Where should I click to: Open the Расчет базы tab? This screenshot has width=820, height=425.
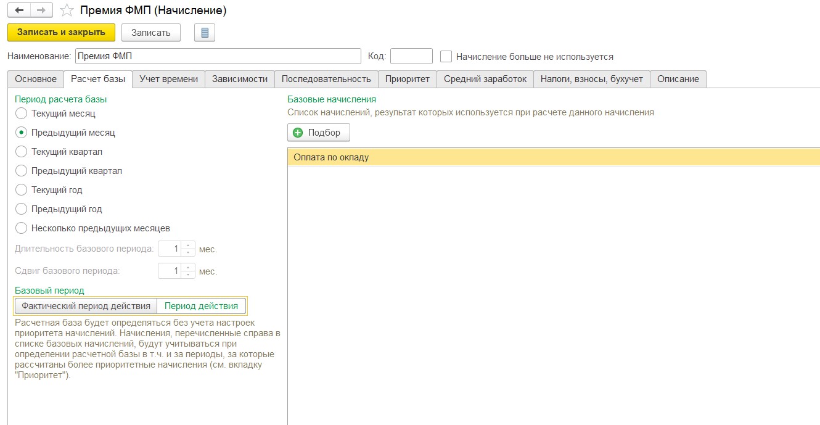[x=98, y=79]
